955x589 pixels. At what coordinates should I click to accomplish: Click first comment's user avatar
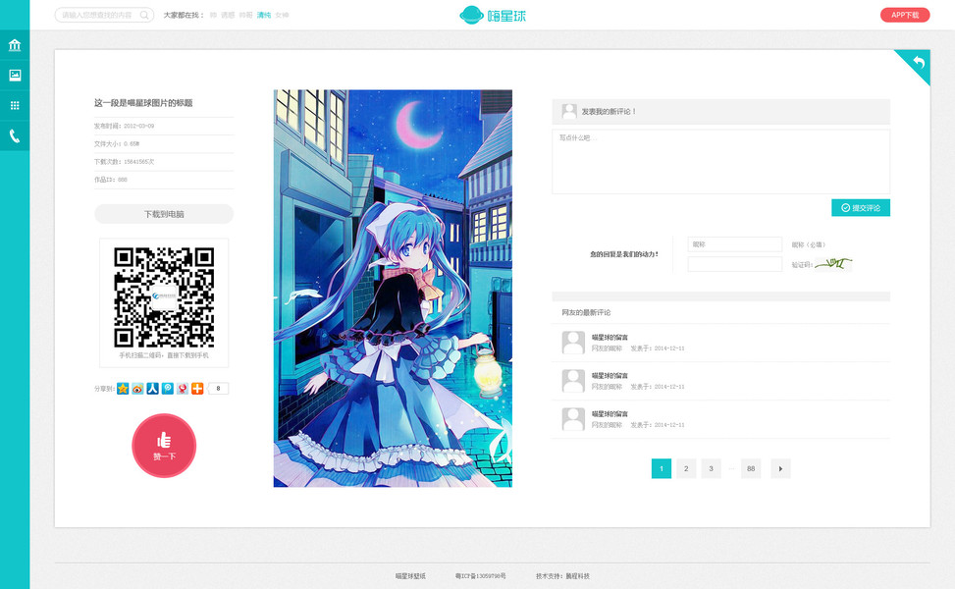[x=573, y=343]
